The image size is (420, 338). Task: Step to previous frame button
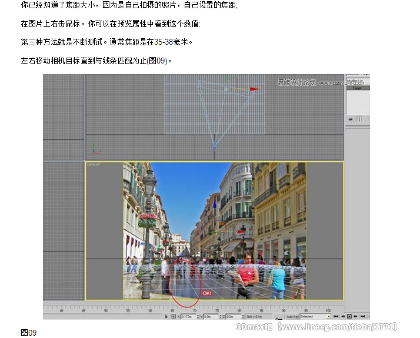(x=343, y=317)
